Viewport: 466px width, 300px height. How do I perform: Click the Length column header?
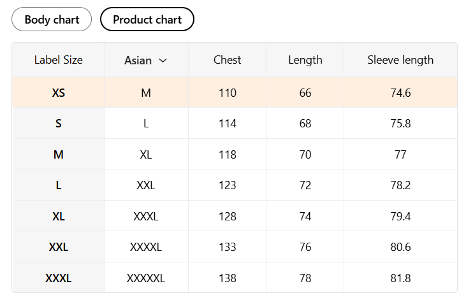click(305, 60)
